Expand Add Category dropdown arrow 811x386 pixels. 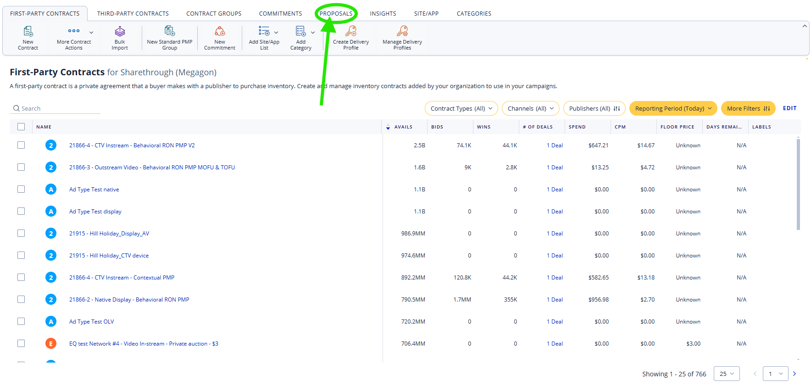pos(313,33)
